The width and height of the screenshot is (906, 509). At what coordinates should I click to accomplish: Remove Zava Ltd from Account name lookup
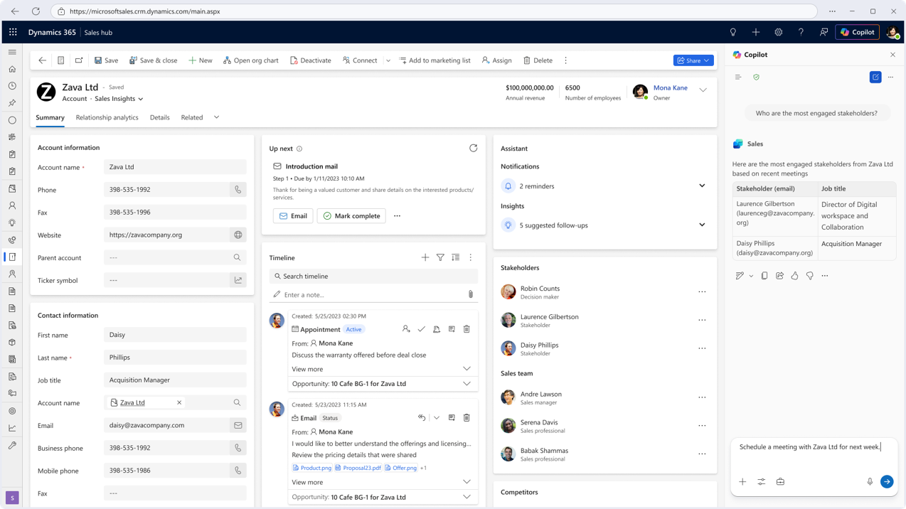tap(179, 402)
